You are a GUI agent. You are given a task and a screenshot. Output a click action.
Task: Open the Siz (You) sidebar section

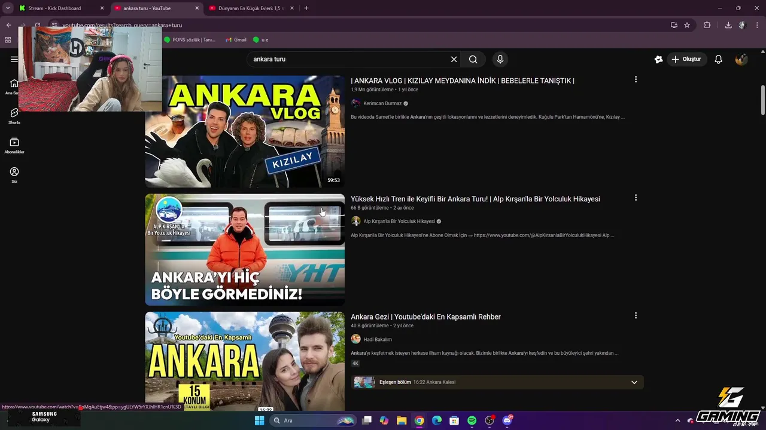pyautogui.click(x=14, y=175)
